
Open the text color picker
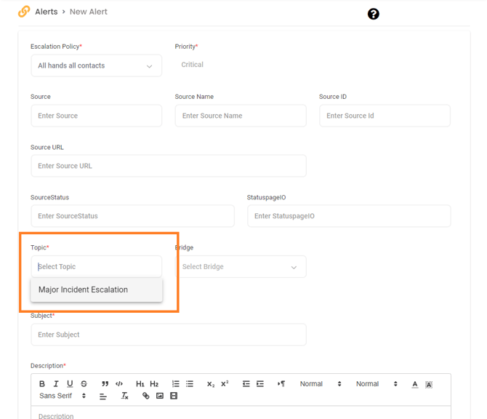click(415, 384)
